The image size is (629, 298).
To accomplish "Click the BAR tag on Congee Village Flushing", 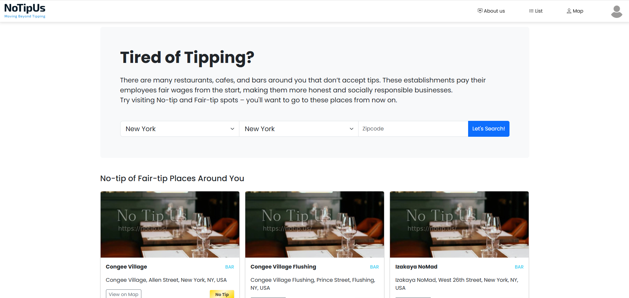I will tap(374, 267).
